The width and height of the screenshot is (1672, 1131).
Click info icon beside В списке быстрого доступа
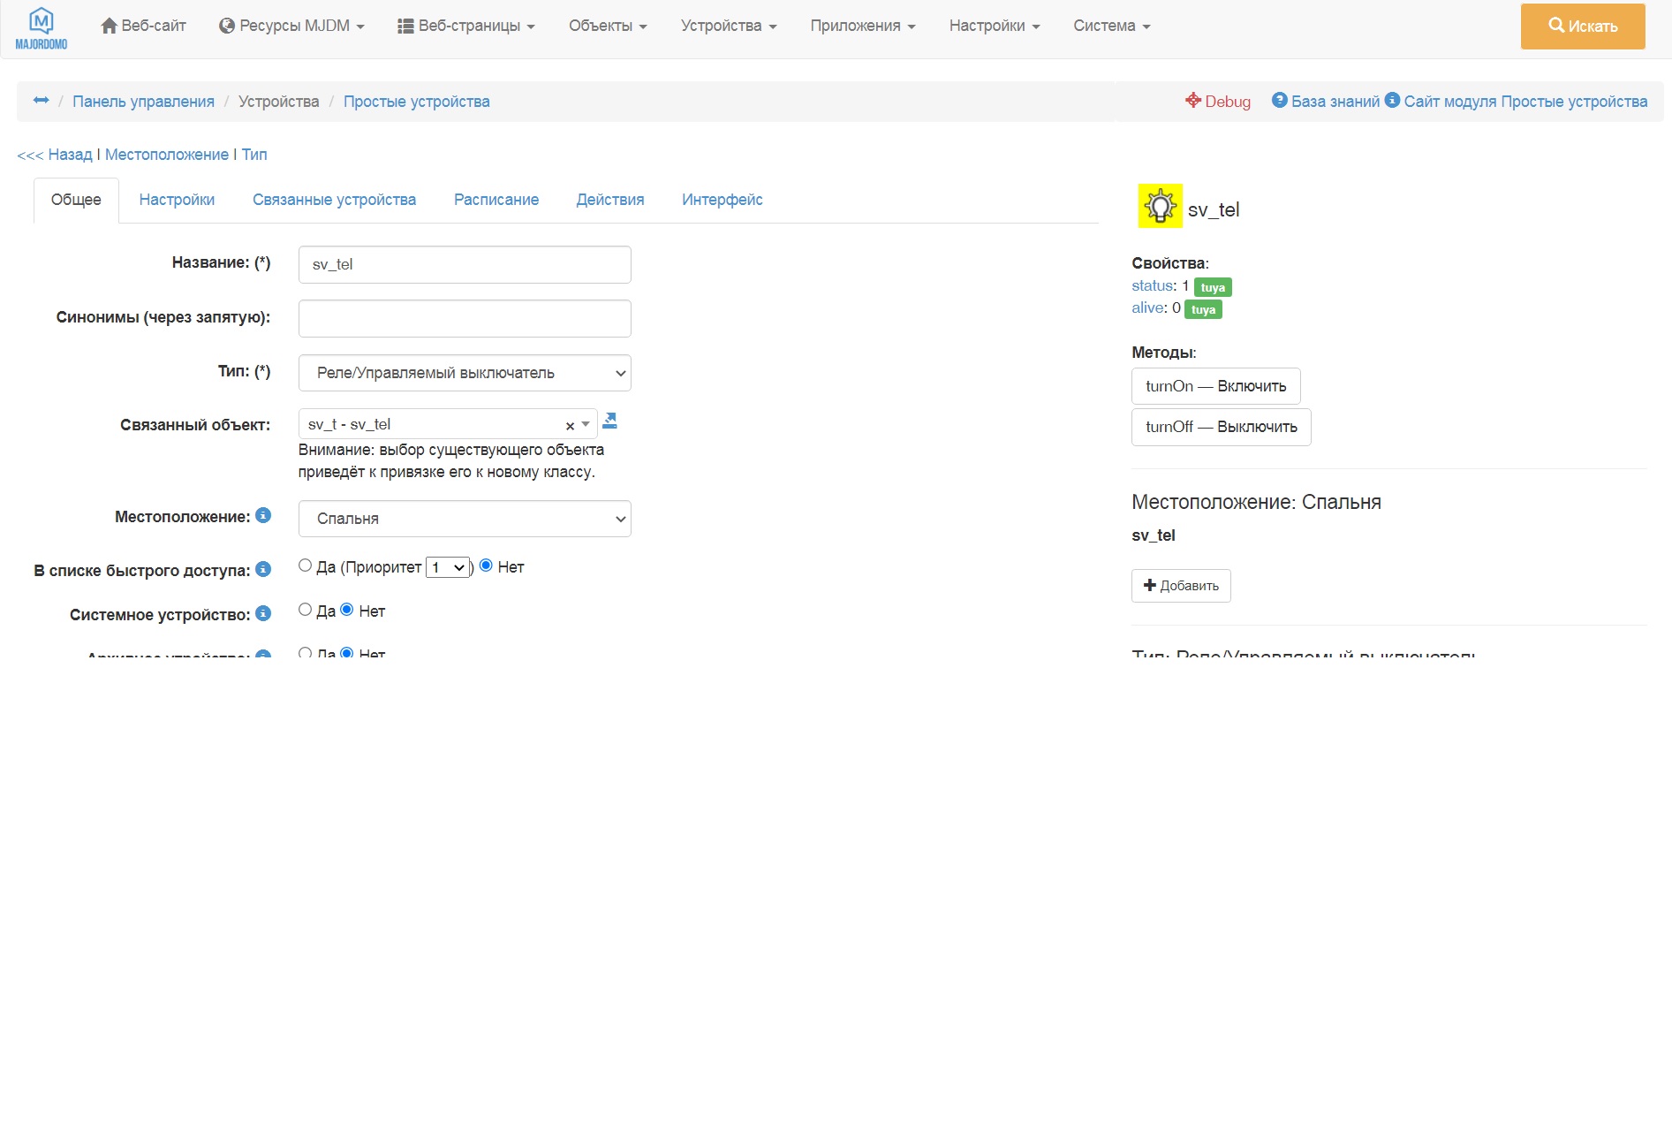(x=263, y=570)
